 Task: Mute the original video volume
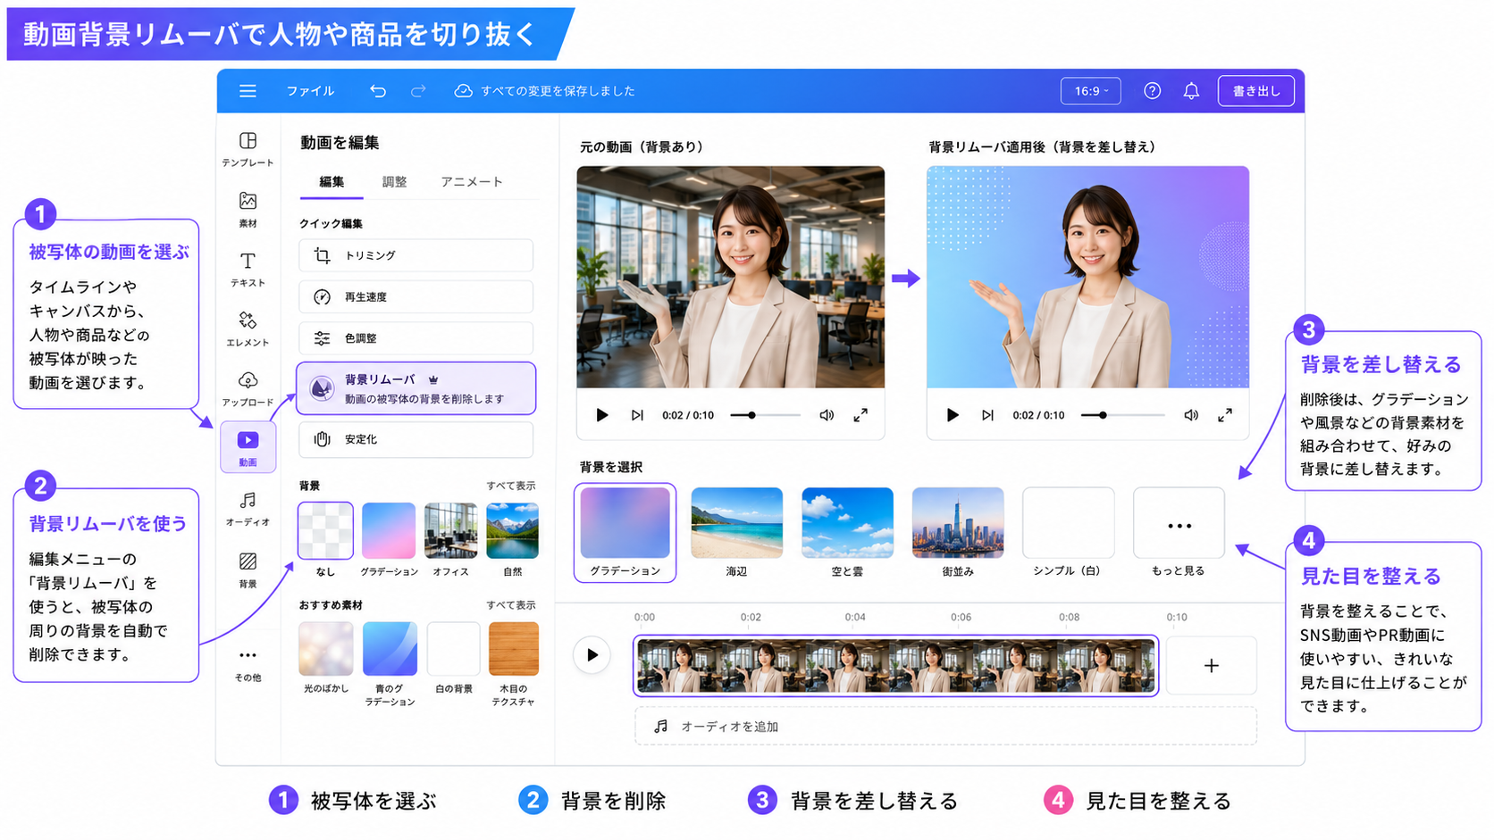(x=827, y=415)
